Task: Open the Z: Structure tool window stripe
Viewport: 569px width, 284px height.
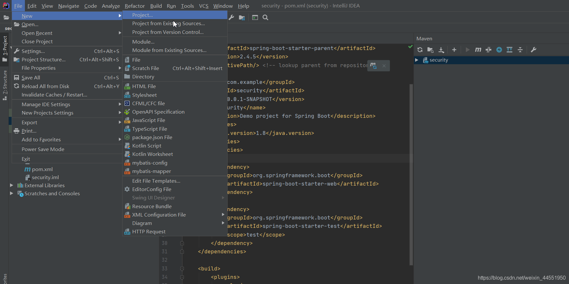Action: point(5,85)
